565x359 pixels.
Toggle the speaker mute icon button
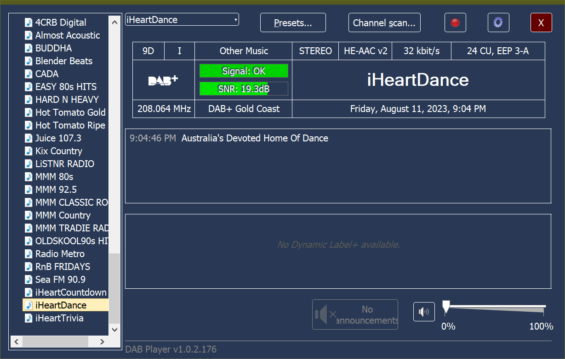(x=424, y=312)
